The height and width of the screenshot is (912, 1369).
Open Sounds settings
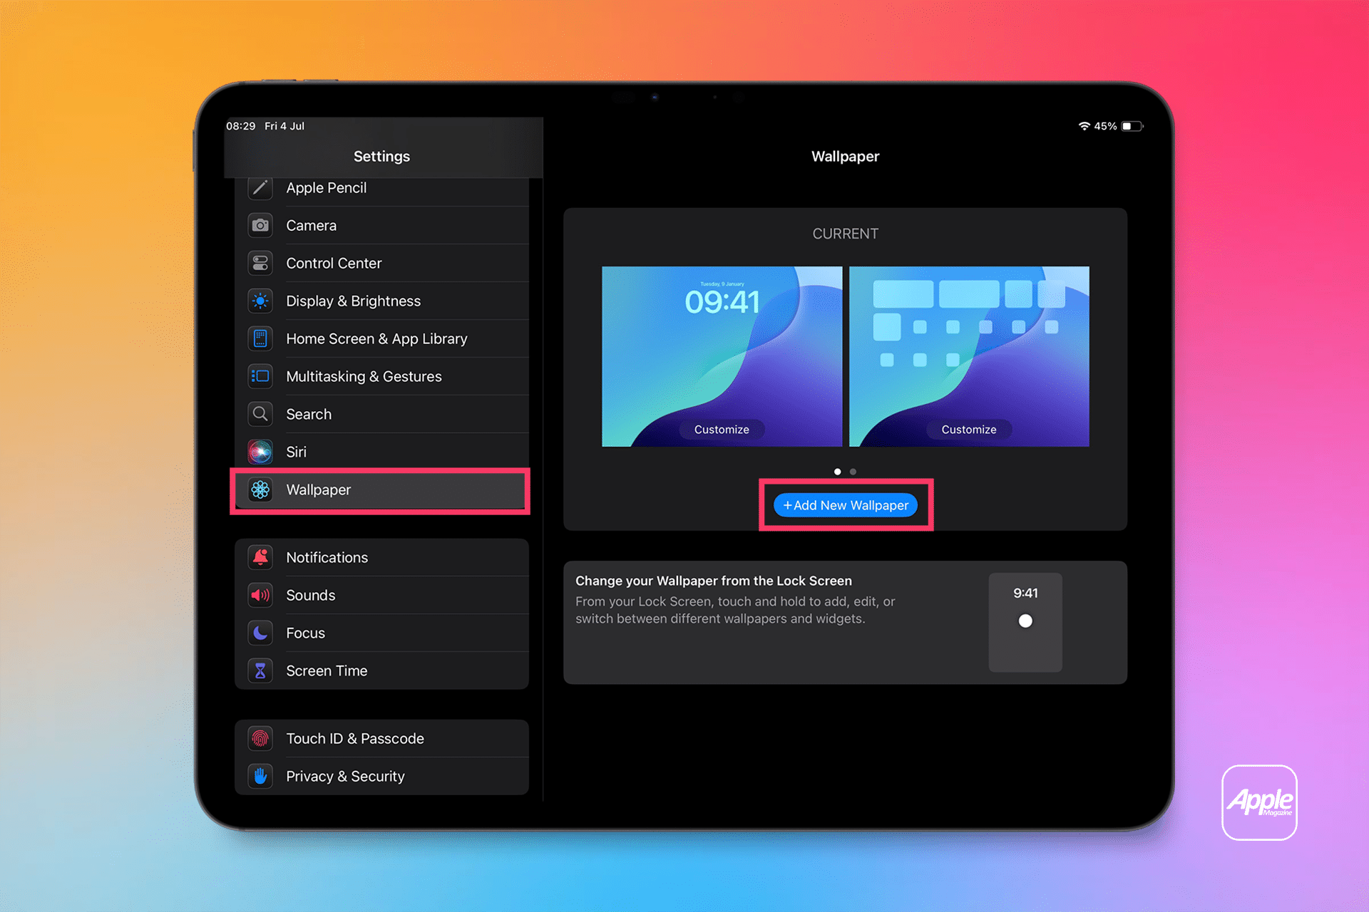click(x=381, y=595)
